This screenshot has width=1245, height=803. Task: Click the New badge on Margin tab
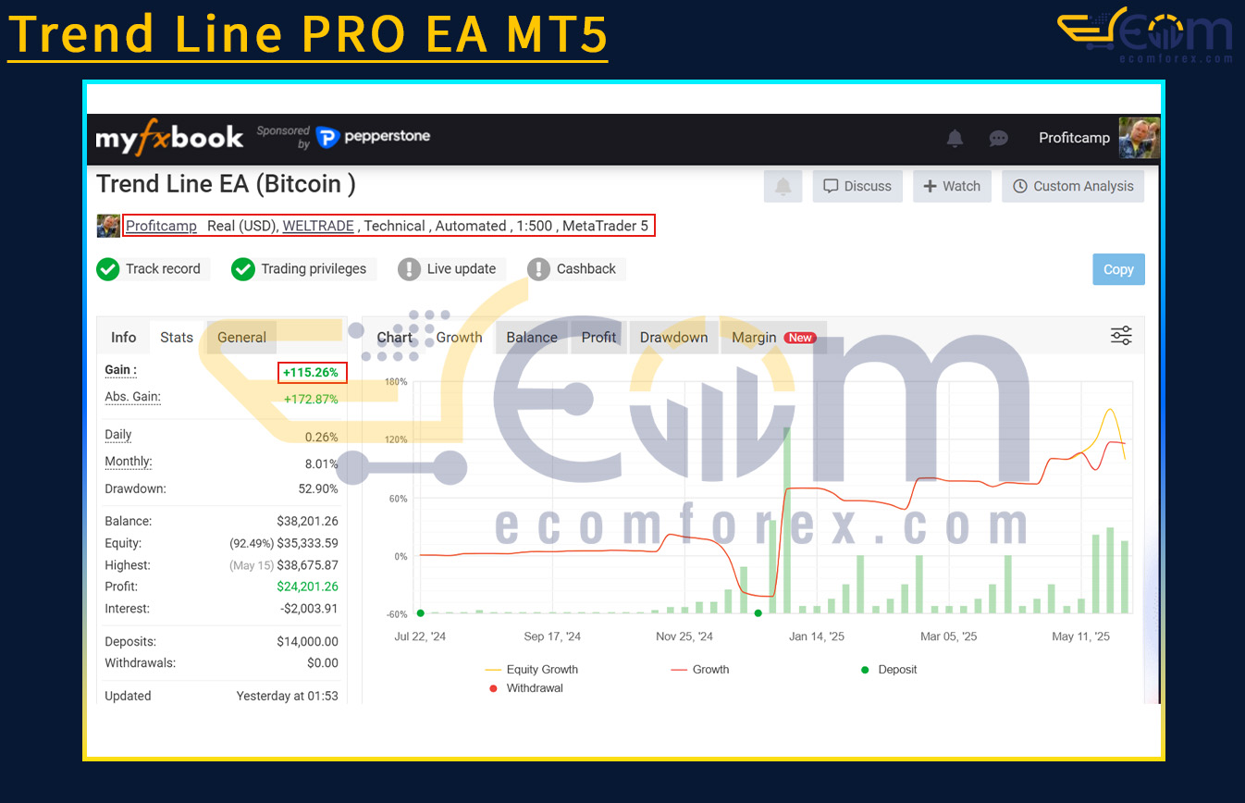(800, 338)
